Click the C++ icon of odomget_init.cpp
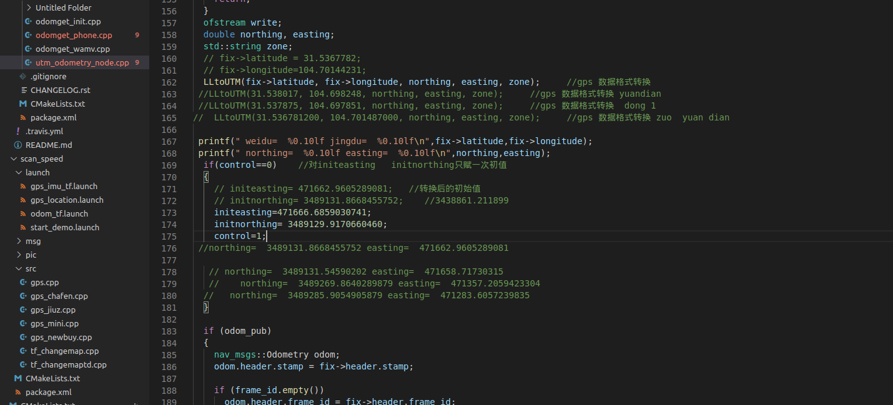 (x=28, y=21)
